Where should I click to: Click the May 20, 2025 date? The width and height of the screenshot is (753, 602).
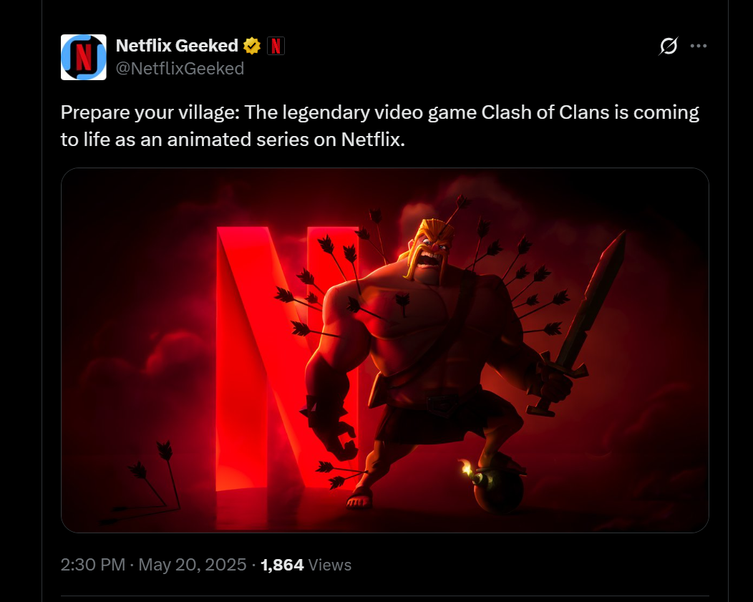coord(193,565)
